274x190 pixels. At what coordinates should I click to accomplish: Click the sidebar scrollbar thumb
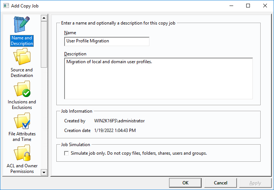(x=44, y=44)
